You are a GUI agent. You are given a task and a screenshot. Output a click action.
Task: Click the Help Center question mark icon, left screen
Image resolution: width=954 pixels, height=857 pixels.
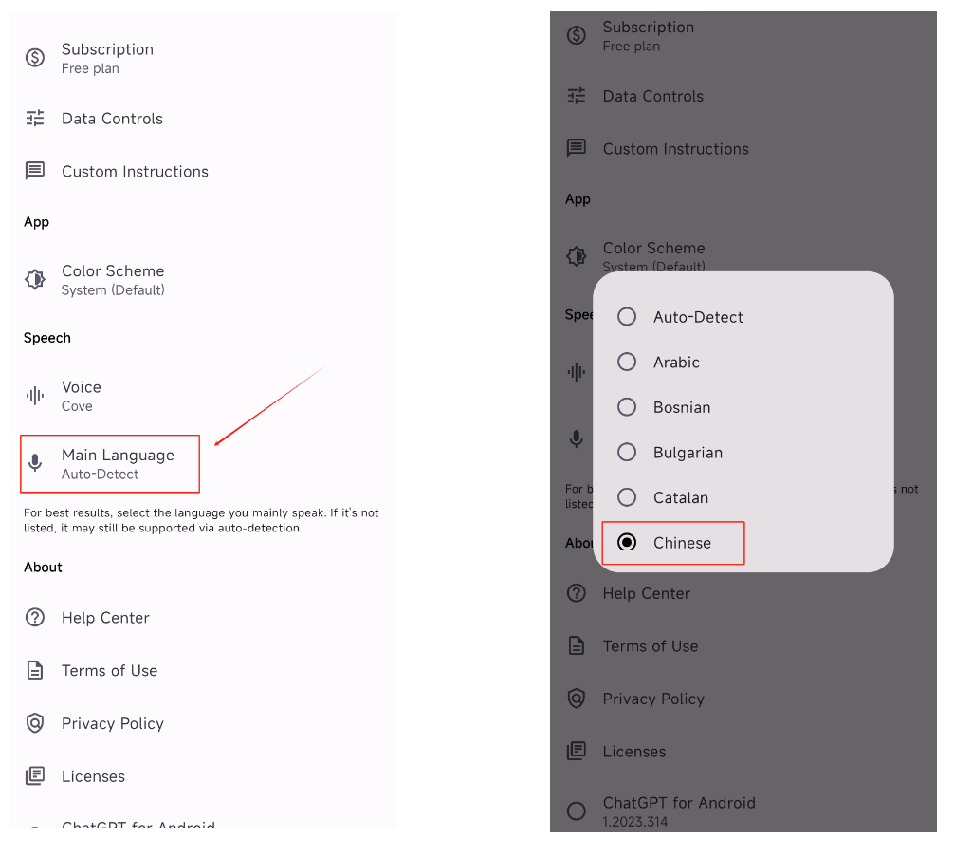pos(35,618)
